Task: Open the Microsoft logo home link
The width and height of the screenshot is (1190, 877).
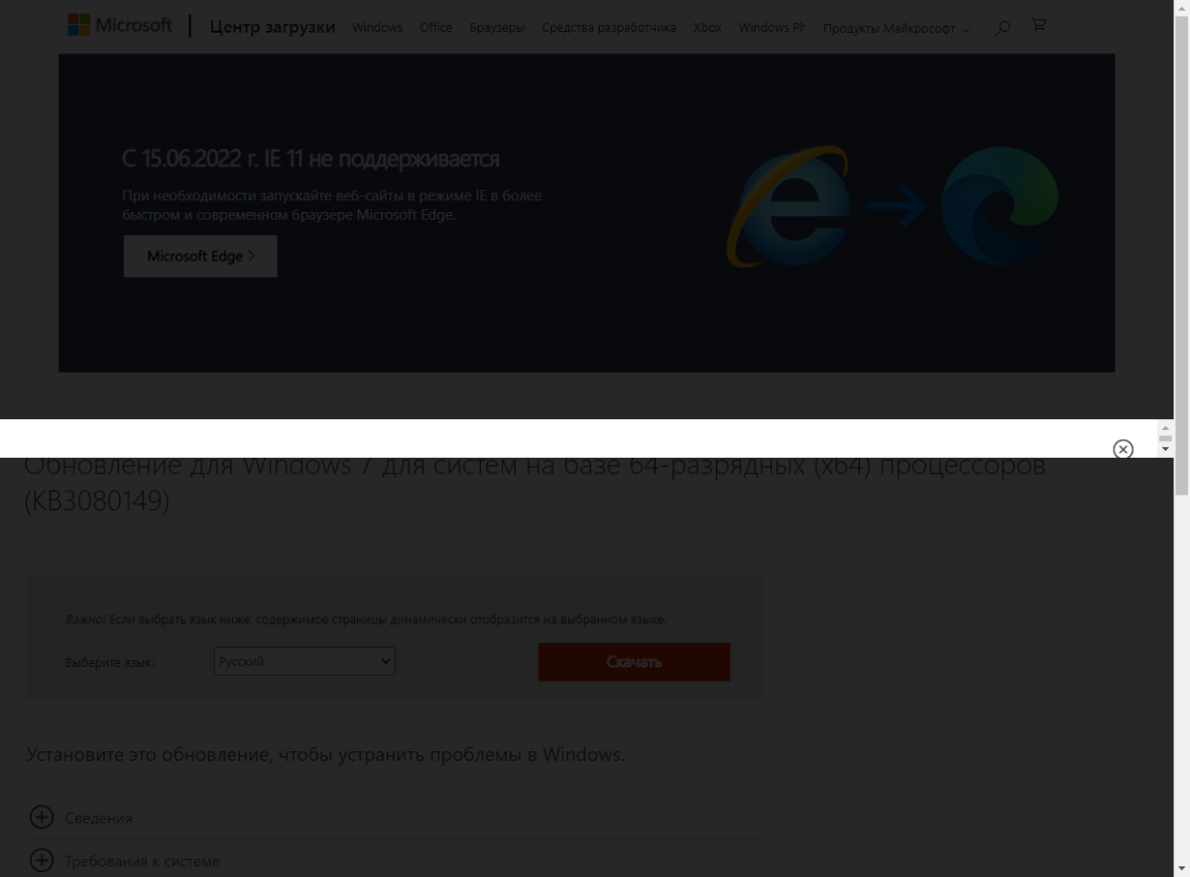Action: [x=119, y=25]
